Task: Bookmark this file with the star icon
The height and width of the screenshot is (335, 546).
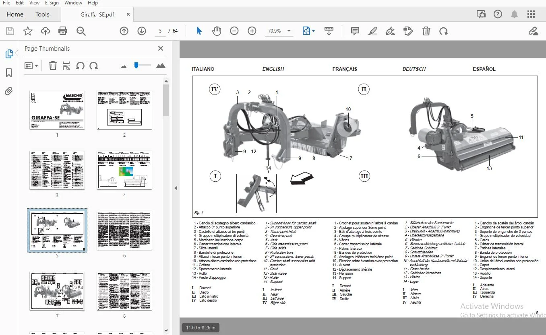Action: click(x=27, y=31)
